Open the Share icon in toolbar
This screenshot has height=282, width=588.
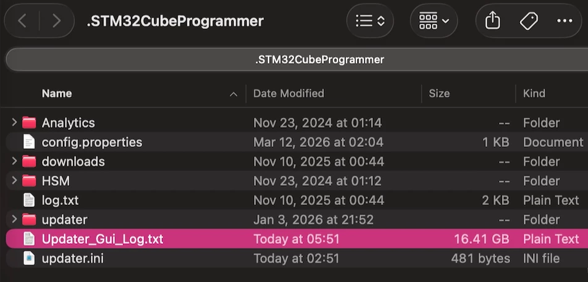coord(492,20)
